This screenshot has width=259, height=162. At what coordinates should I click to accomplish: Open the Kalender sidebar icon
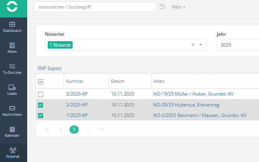click(x=12, y=129)
